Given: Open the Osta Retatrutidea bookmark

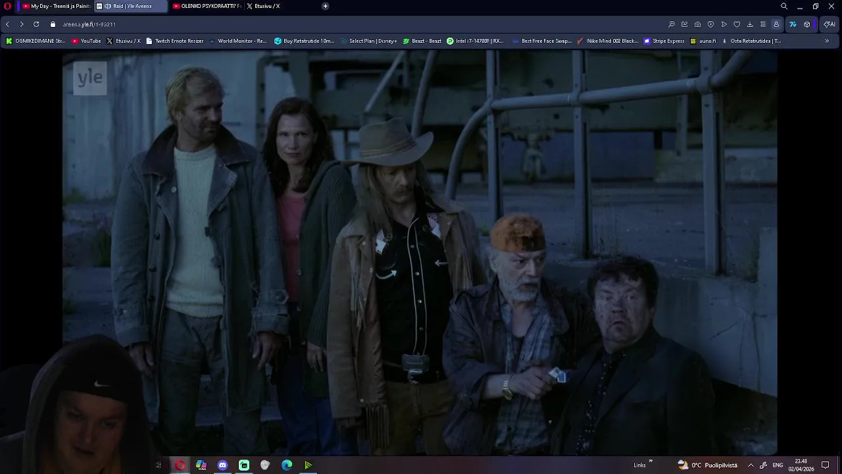Looking at the screenshot, I should [x=751, y=41].
